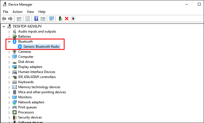This screenshot has height=123, width=204.
Task: Click the Disk drives icon
Action: click(15, 62)
